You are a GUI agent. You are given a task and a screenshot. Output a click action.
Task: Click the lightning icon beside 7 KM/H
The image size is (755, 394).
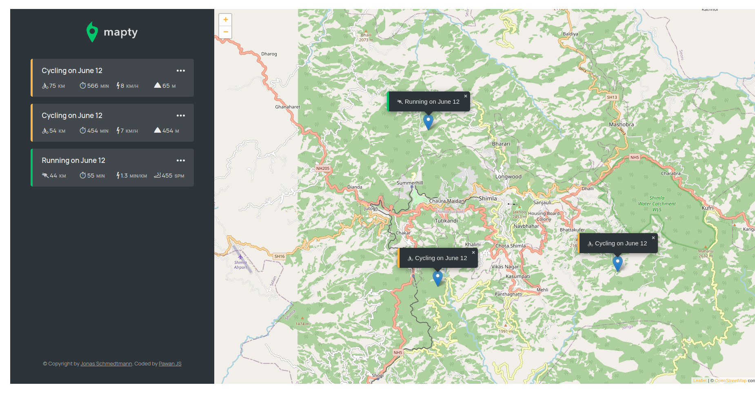pos(118,131)
